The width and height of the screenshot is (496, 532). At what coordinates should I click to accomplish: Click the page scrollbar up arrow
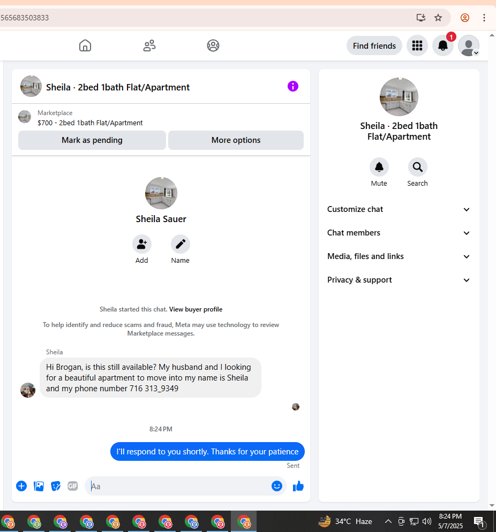point(492,35)
